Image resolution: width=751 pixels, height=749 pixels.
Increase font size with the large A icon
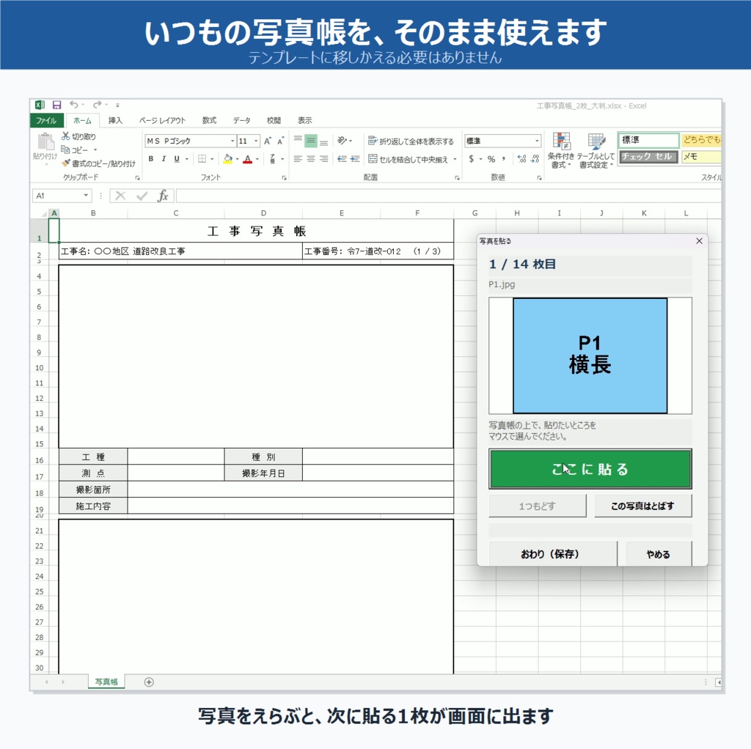pos(267,141)
